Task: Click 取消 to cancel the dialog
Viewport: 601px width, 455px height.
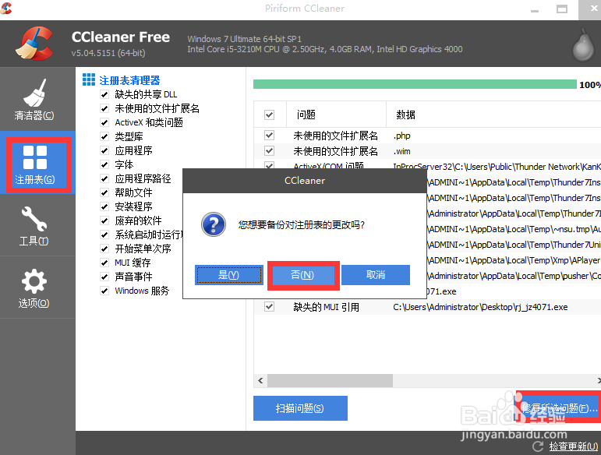Action: pos(376,274)
